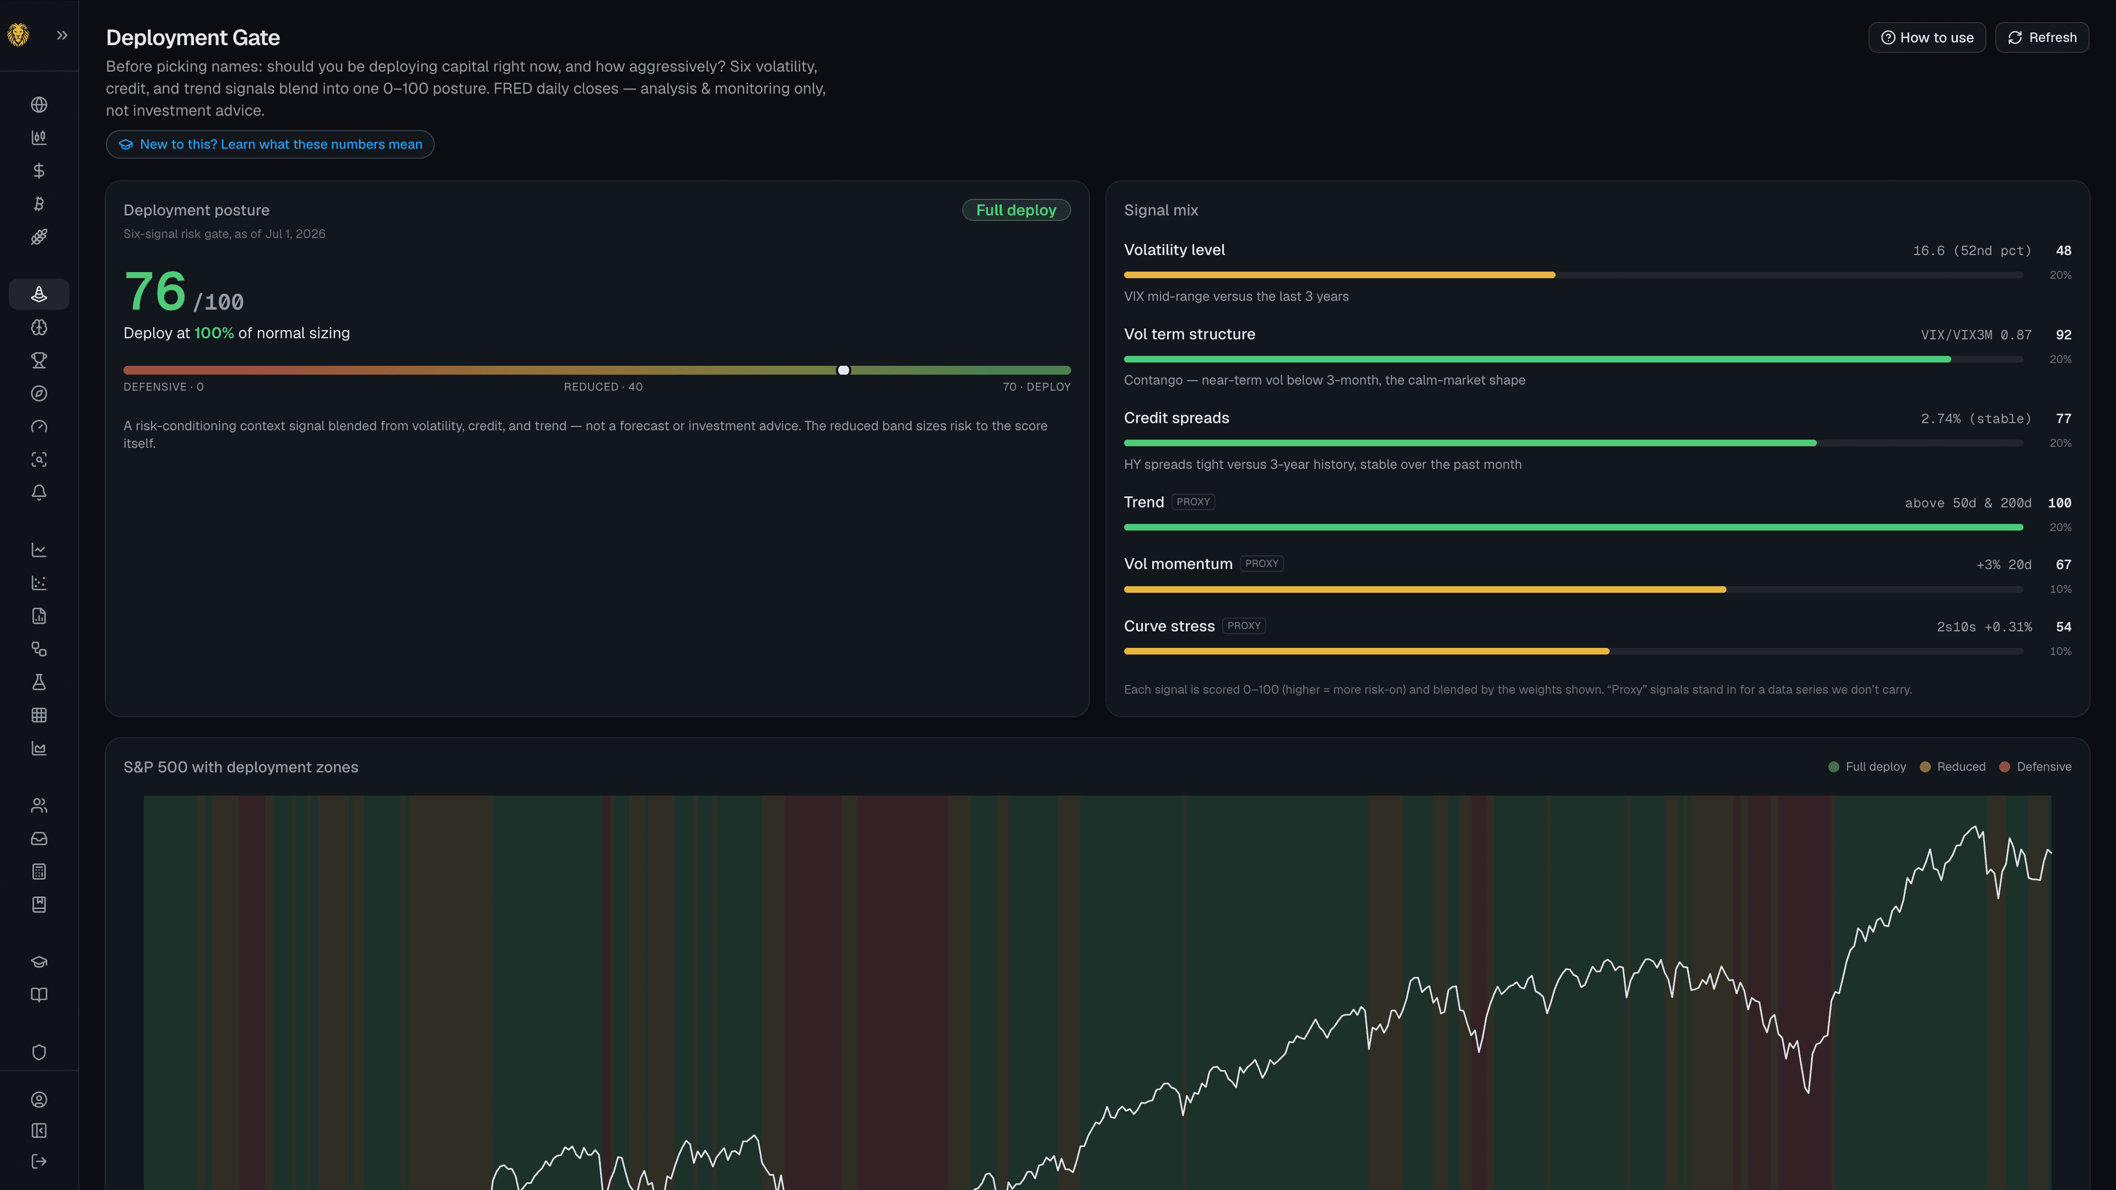Click the Trend progress bar
This screenshot has width=2116, height=1190.
click(1573, 527)
